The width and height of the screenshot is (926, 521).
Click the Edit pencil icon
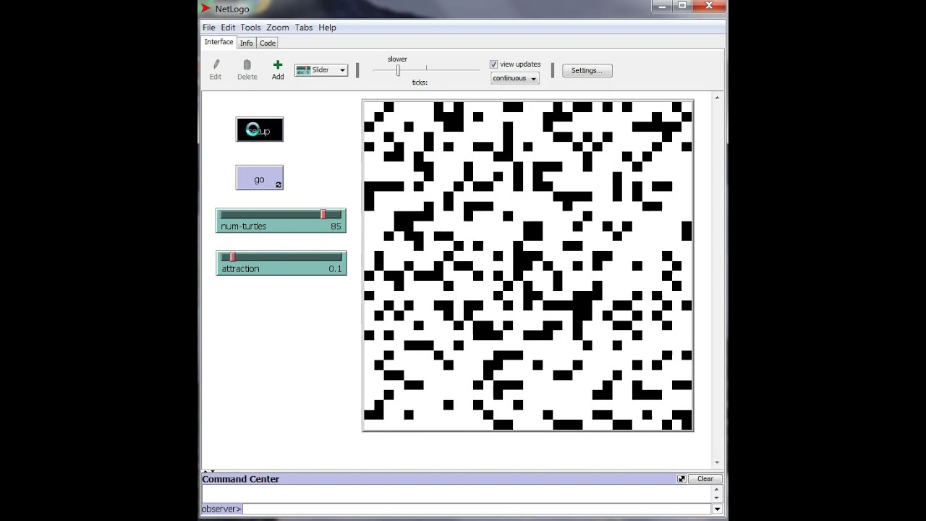(216, 65)
